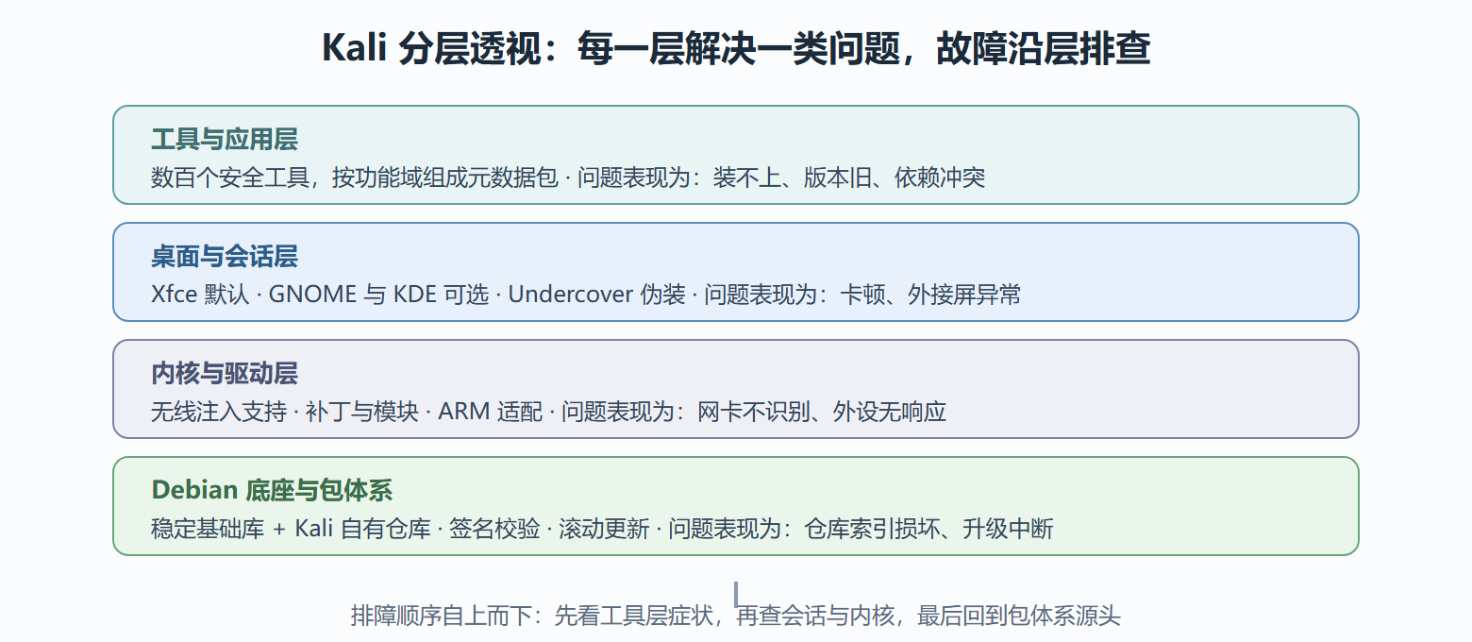Click the footer note starting '排障顺序自上而下'

(x=736, y=617)
